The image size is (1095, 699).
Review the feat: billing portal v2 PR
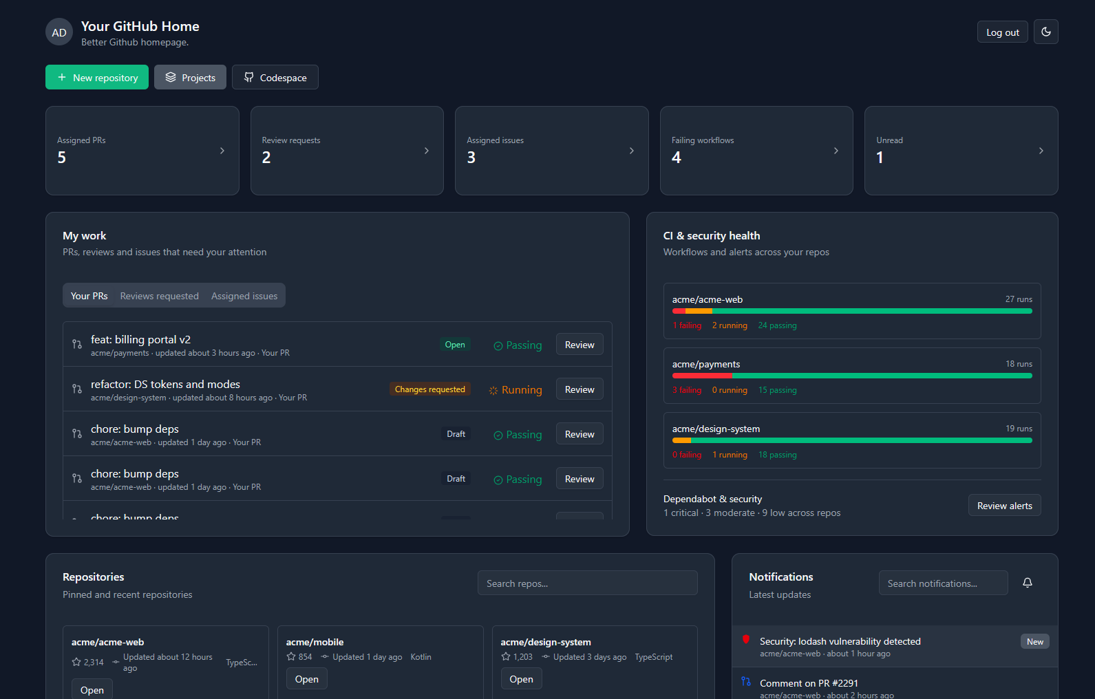pos(580,344)
